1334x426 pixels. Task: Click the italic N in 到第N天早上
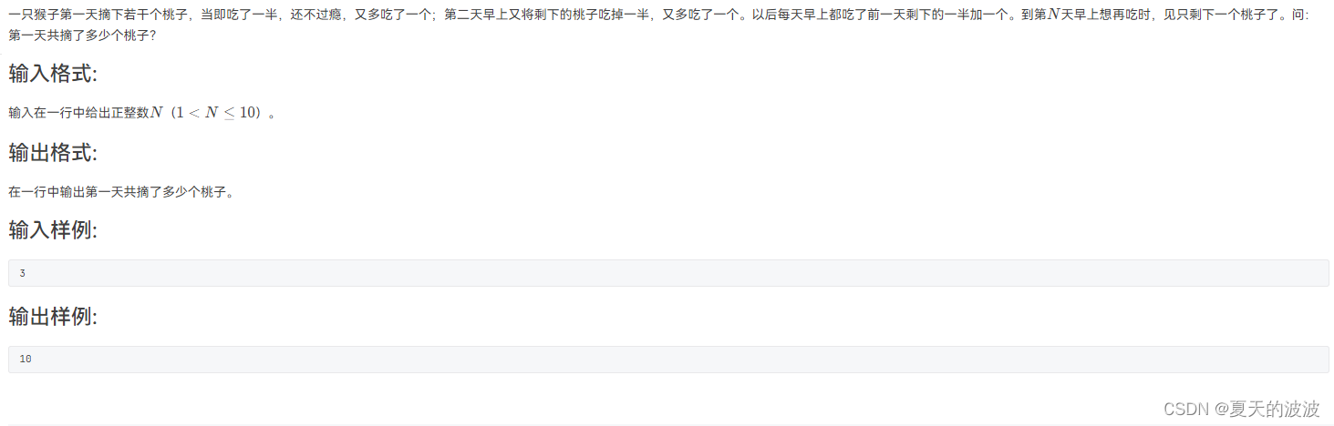coord(1055,15)
